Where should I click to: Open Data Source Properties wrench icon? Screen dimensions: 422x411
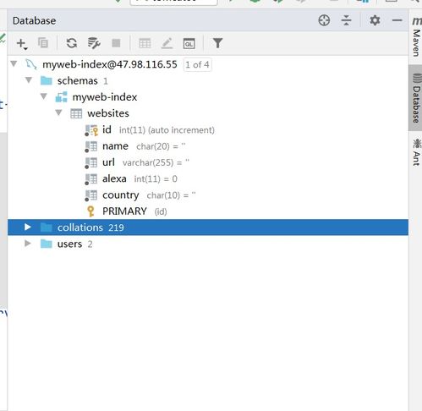94,43
